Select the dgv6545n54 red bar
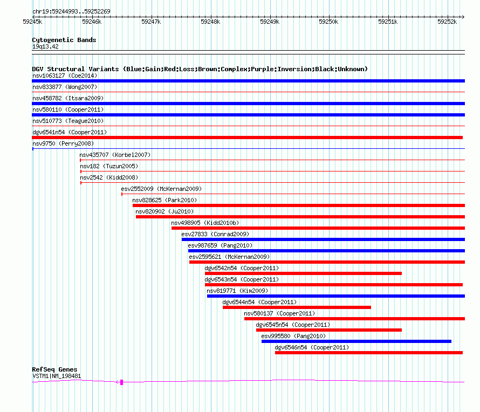 pyautogui.click(x=329, y=330)
